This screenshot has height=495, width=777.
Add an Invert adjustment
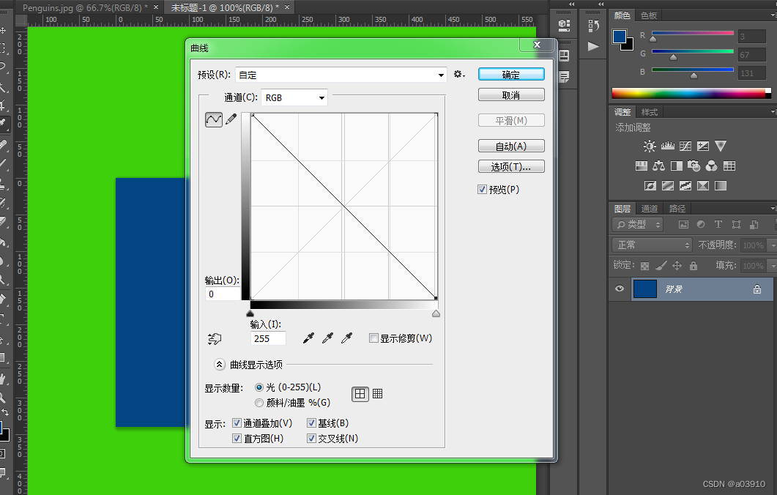click(650, 186)
